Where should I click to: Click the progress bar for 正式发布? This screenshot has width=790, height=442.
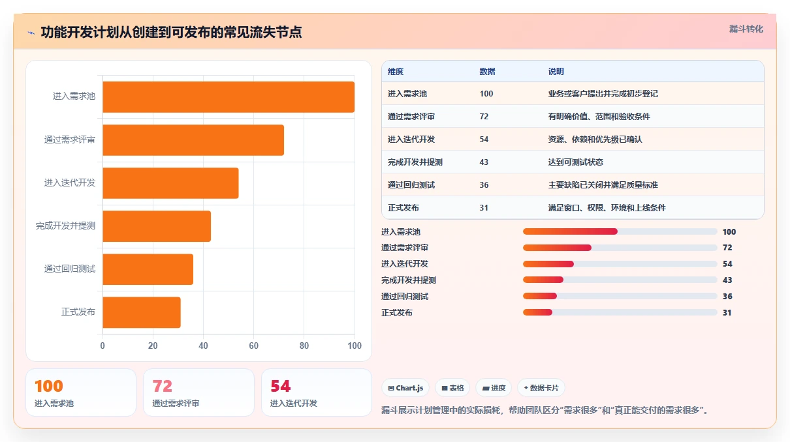click(620, 313)
